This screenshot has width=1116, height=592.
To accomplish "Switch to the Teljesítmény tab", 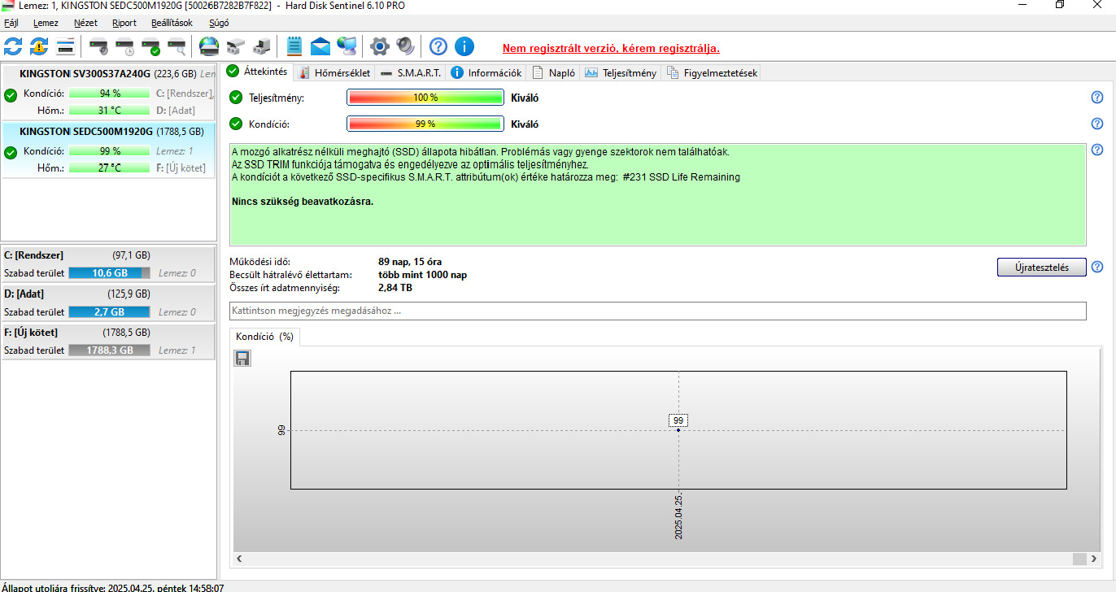I will point(621,72).
